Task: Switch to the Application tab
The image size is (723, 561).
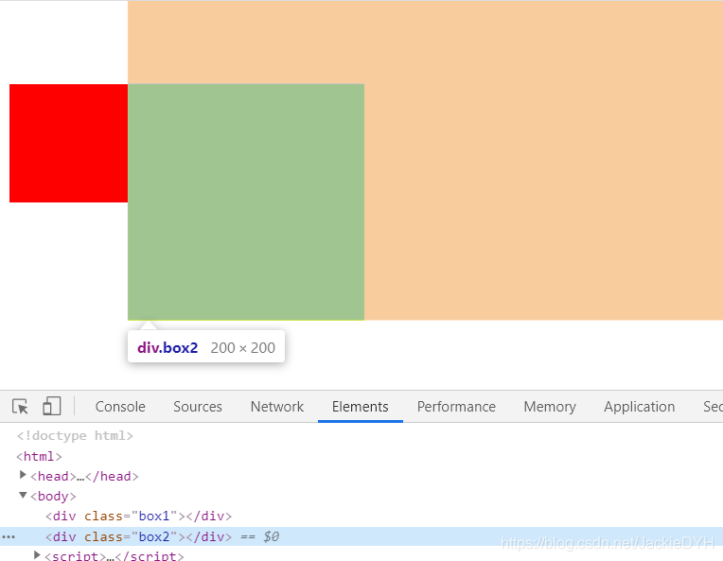Action: click(639, 407)
